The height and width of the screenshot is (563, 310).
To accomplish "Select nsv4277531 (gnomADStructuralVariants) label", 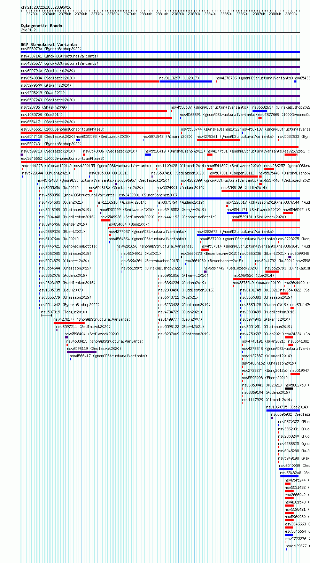I will [245, 151].
